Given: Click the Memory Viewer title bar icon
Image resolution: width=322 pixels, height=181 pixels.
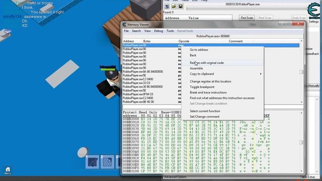Looking at the screenshot, I should pos(124,25).
